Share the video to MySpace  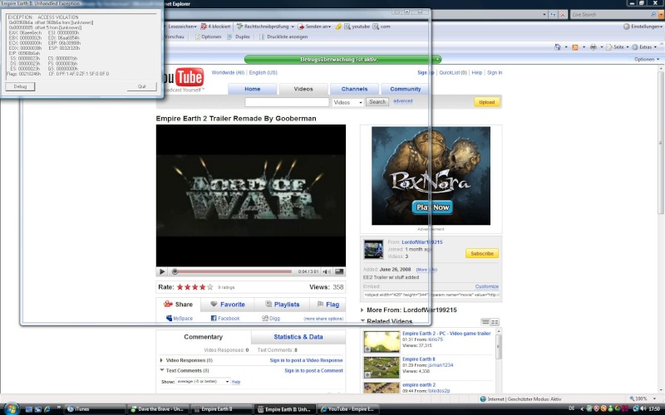(x=179, y=319)
